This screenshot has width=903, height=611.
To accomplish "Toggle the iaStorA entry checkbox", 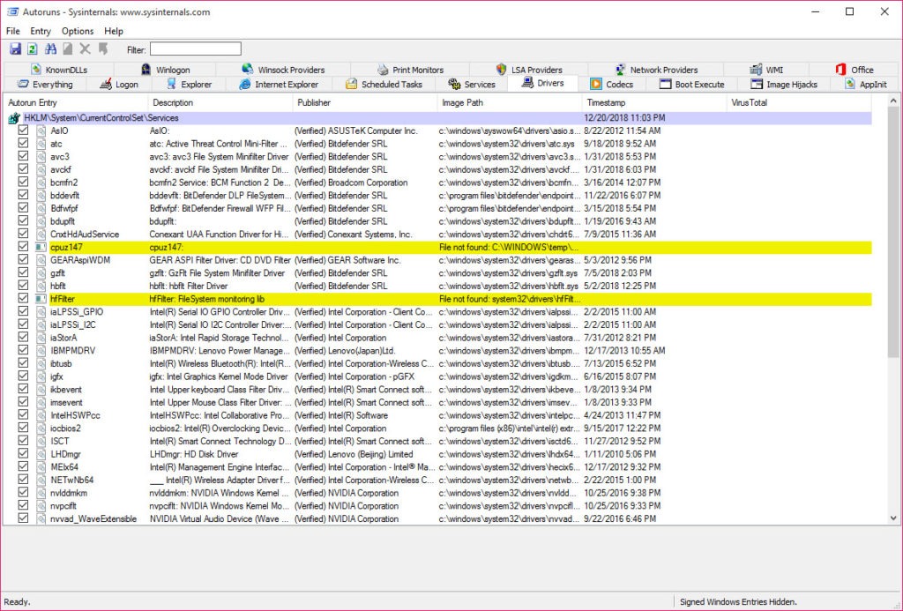I will click(x=23, y=337).
